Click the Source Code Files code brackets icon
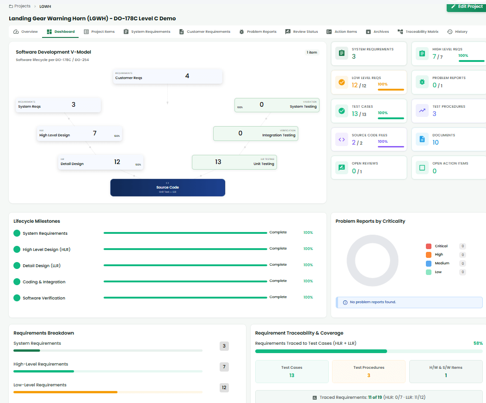The image size is (486, 403). click(342, 140)
